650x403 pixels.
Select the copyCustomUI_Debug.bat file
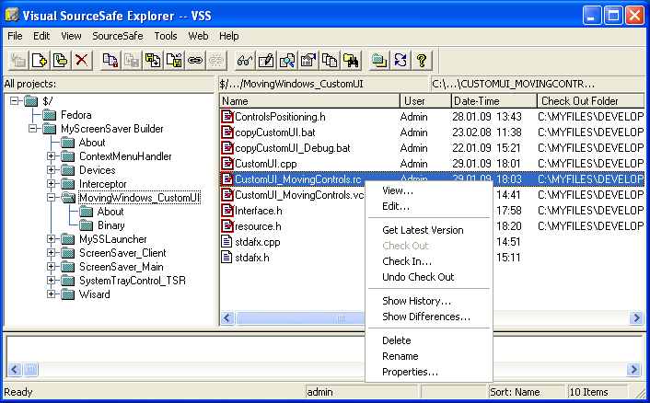click(x=292, y=148)
